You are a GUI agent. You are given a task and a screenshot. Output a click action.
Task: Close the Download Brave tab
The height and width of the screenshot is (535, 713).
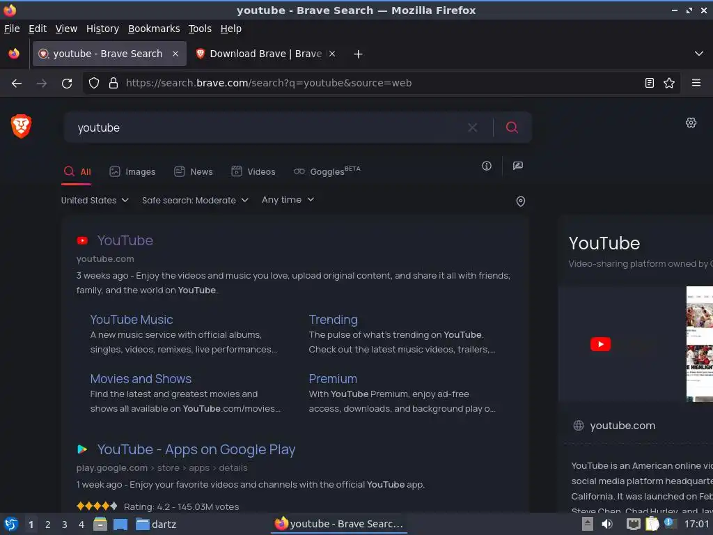[332, 54]
